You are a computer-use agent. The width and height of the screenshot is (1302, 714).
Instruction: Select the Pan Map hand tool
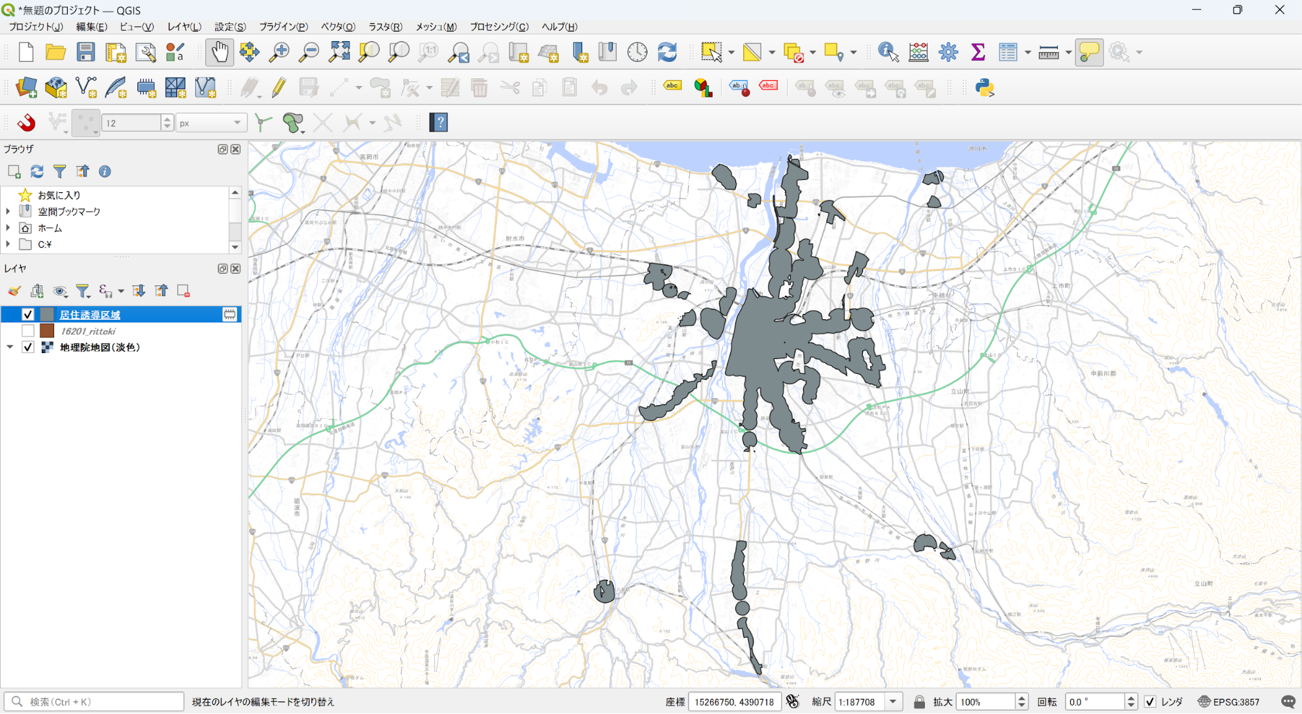[219, 52]
